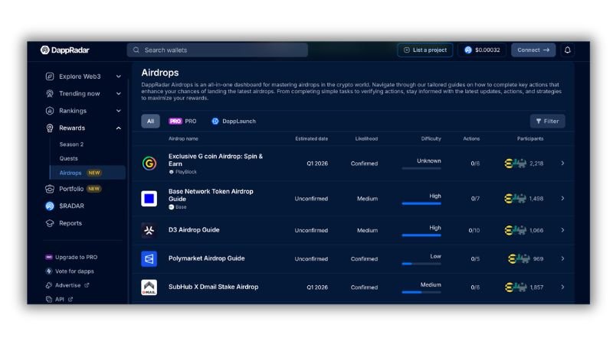Viewport: 613px width, 344px height.
Task: Collapse the Rewards section chevron
Action: point(119,128)
